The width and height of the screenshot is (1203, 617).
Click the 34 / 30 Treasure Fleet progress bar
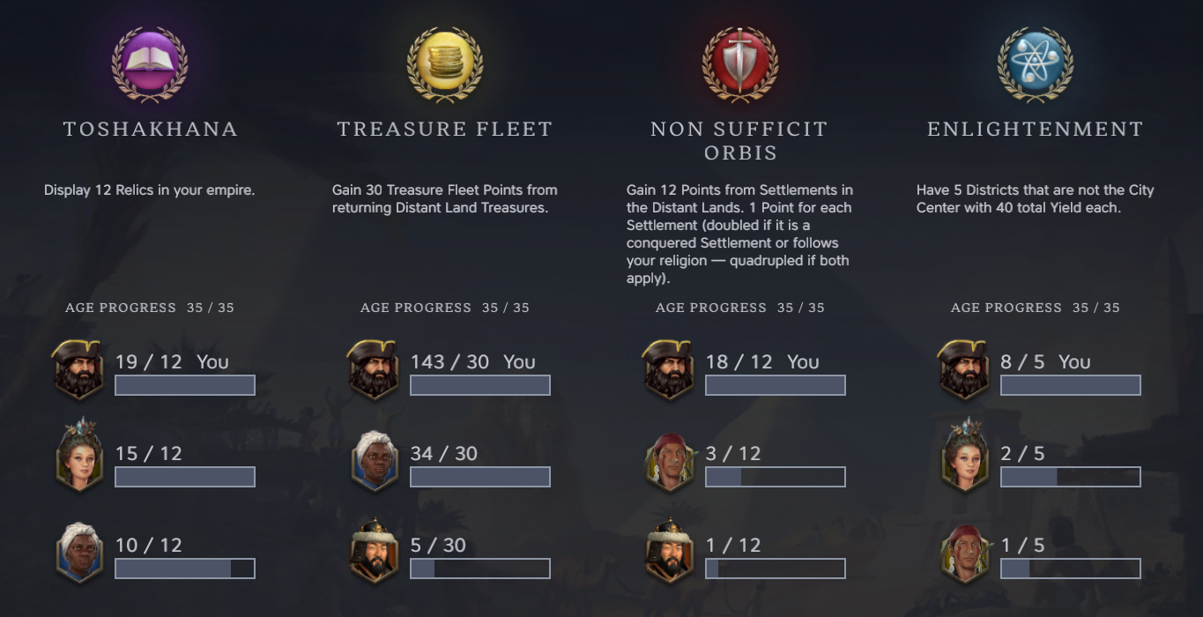[x=480, y=477]
